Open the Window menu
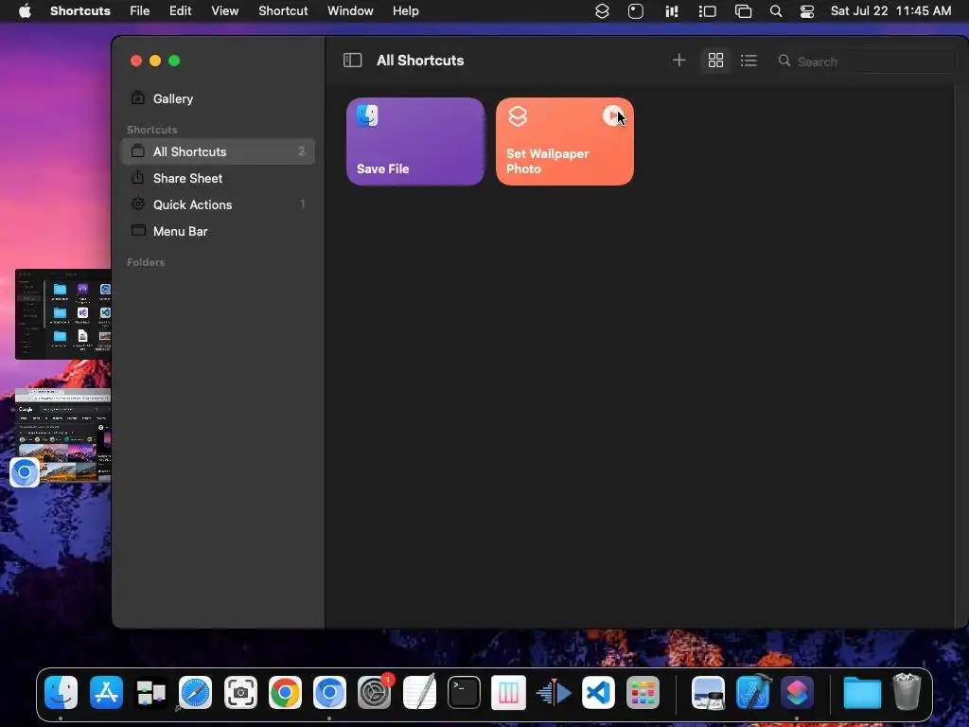 (350, 10)
